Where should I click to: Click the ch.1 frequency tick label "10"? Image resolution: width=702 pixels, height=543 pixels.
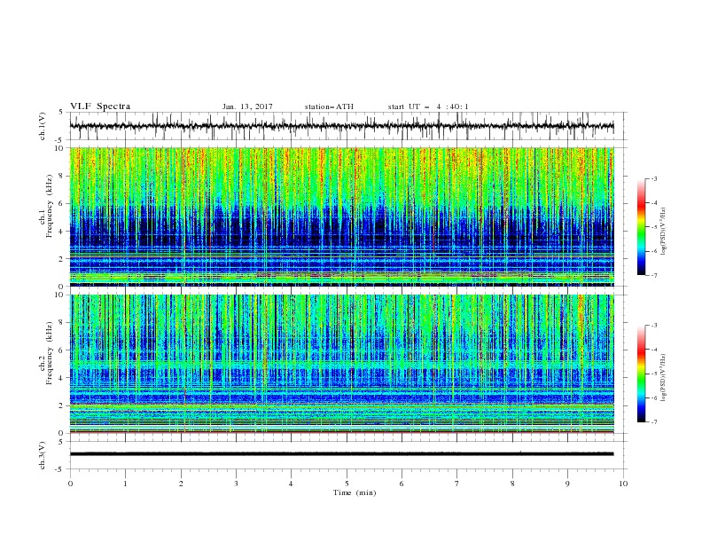click(x=60, y=148)
